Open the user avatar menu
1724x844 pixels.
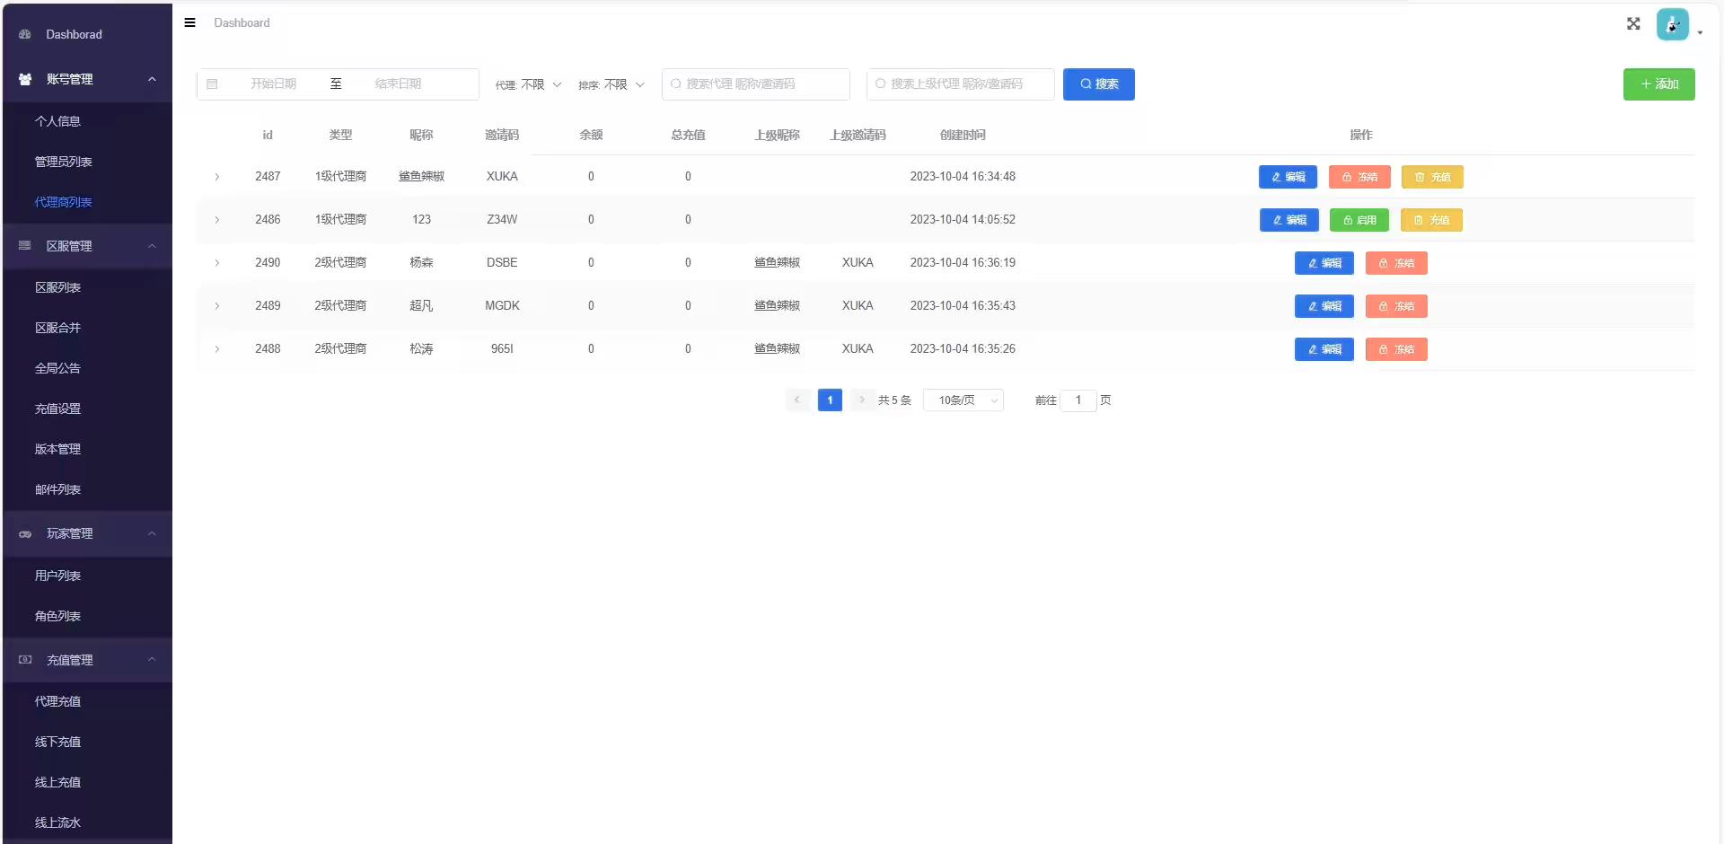click(x=1672, y=24)
